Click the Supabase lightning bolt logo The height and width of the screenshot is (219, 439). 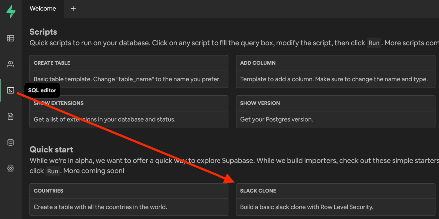coord(11,12)
